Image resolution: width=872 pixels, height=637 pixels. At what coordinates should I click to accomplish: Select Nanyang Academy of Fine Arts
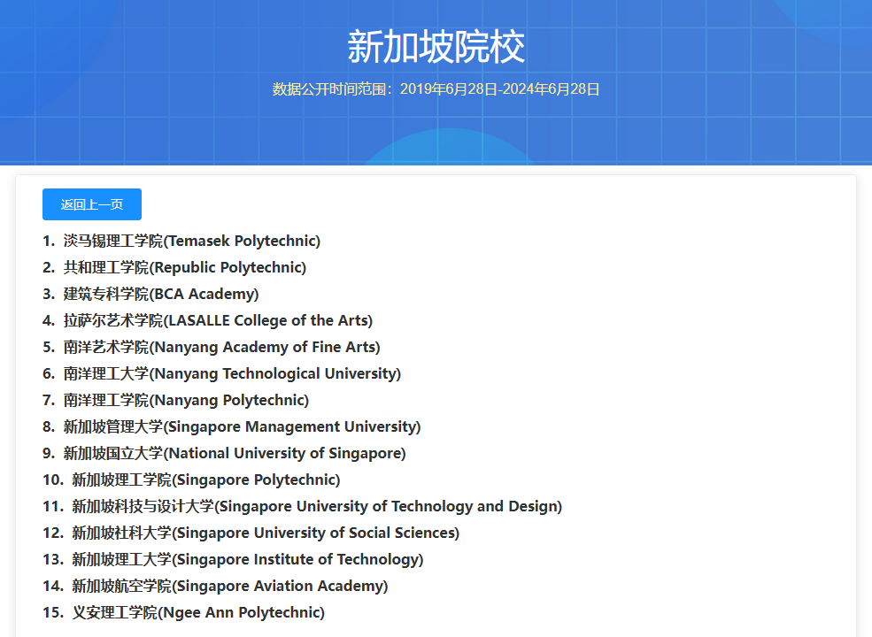coord(222,348)
